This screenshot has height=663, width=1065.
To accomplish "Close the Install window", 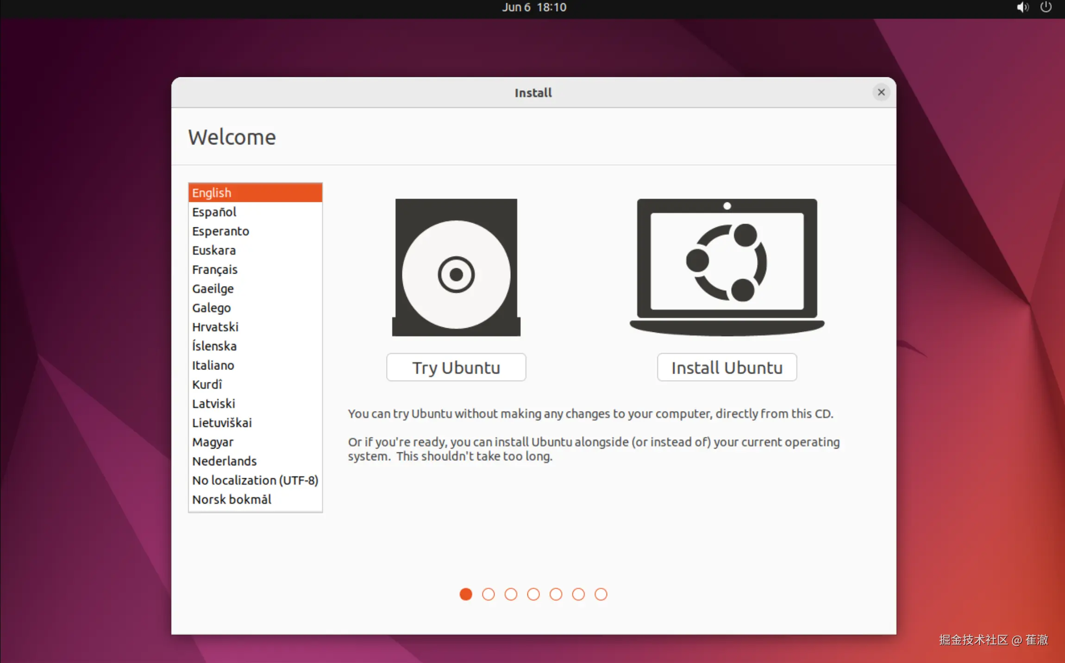I will pyautogui.click(x=881, y=92).
